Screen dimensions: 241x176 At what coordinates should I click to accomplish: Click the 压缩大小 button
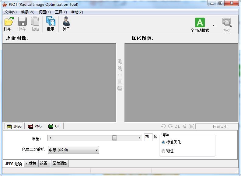pos(216,127)
